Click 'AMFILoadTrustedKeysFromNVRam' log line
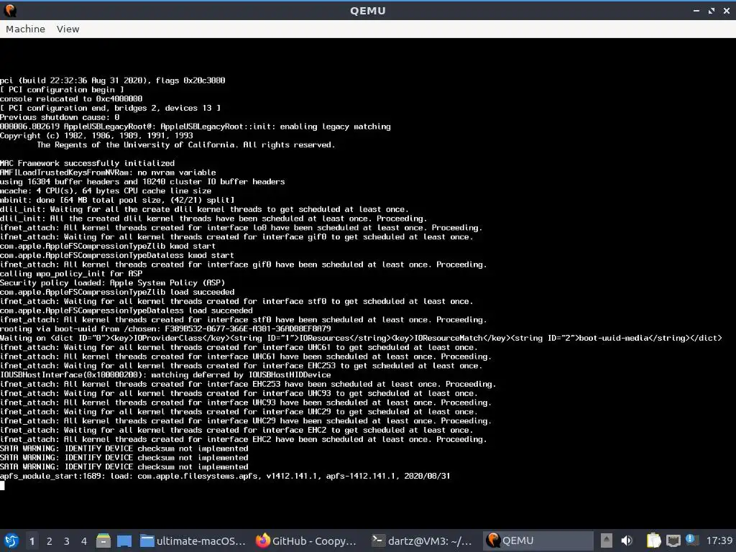Image resolution: width=736 pixels, height=552 pixels. [x=108, y=172]
